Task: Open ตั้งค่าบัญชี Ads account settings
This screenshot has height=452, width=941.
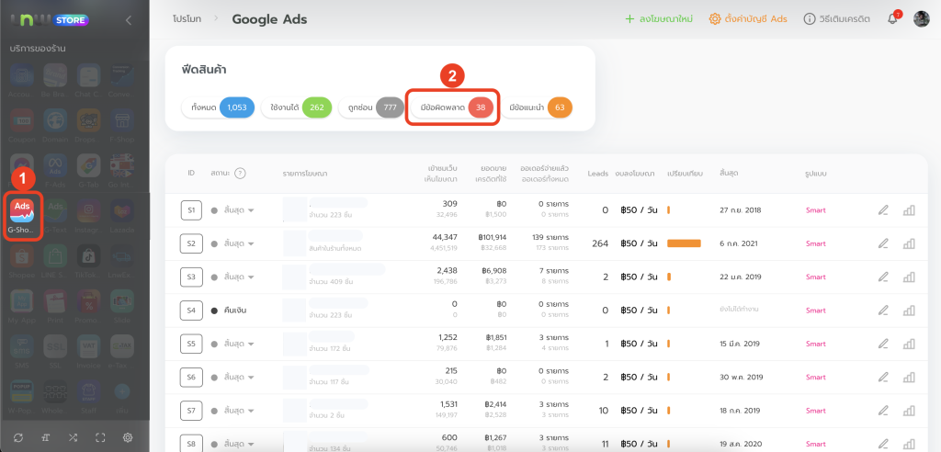Action: tap(748, 18)
